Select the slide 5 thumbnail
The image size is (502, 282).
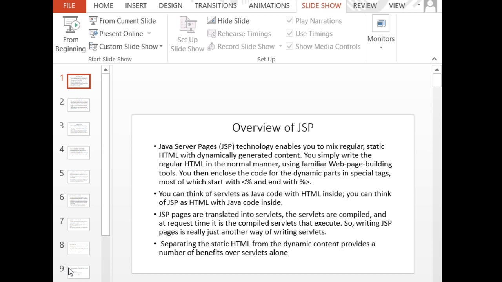(78, 177)
